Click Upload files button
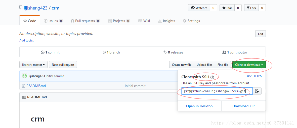 coord(204,64)
